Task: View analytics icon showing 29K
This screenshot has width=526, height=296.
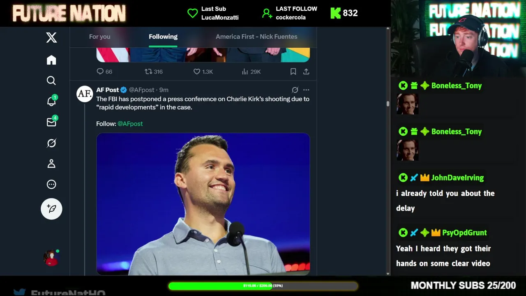Action: 245,72
